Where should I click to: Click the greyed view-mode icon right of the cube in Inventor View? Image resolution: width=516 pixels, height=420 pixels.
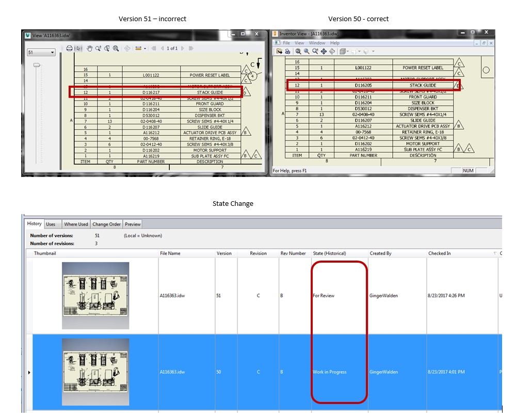click(x=354, y=52)
